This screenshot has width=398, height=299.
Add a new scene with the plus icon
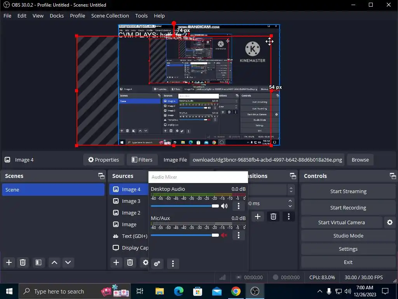(x=9, y=262)
